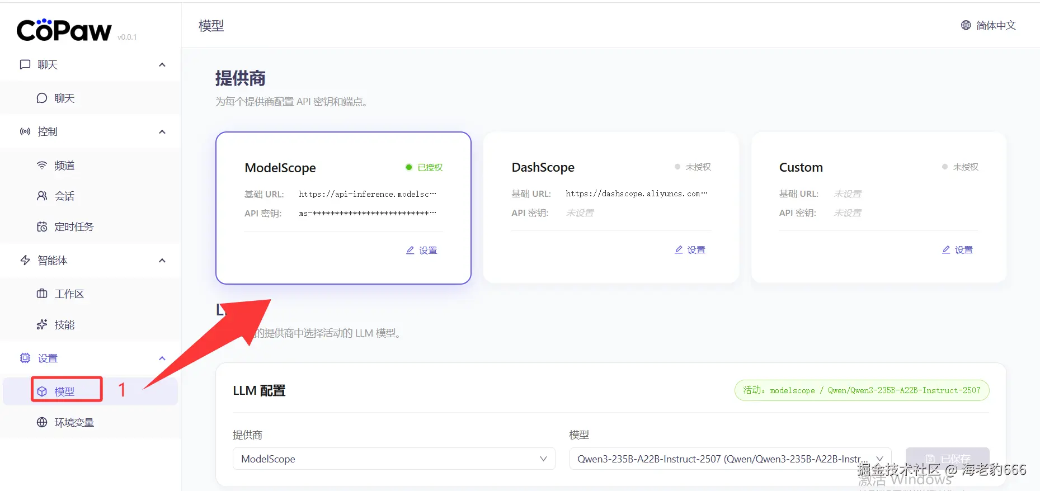This screenshot has width=1040, height=491.
Task: Click the edit pencil icon on DashScope card
Action: point(679,250)
